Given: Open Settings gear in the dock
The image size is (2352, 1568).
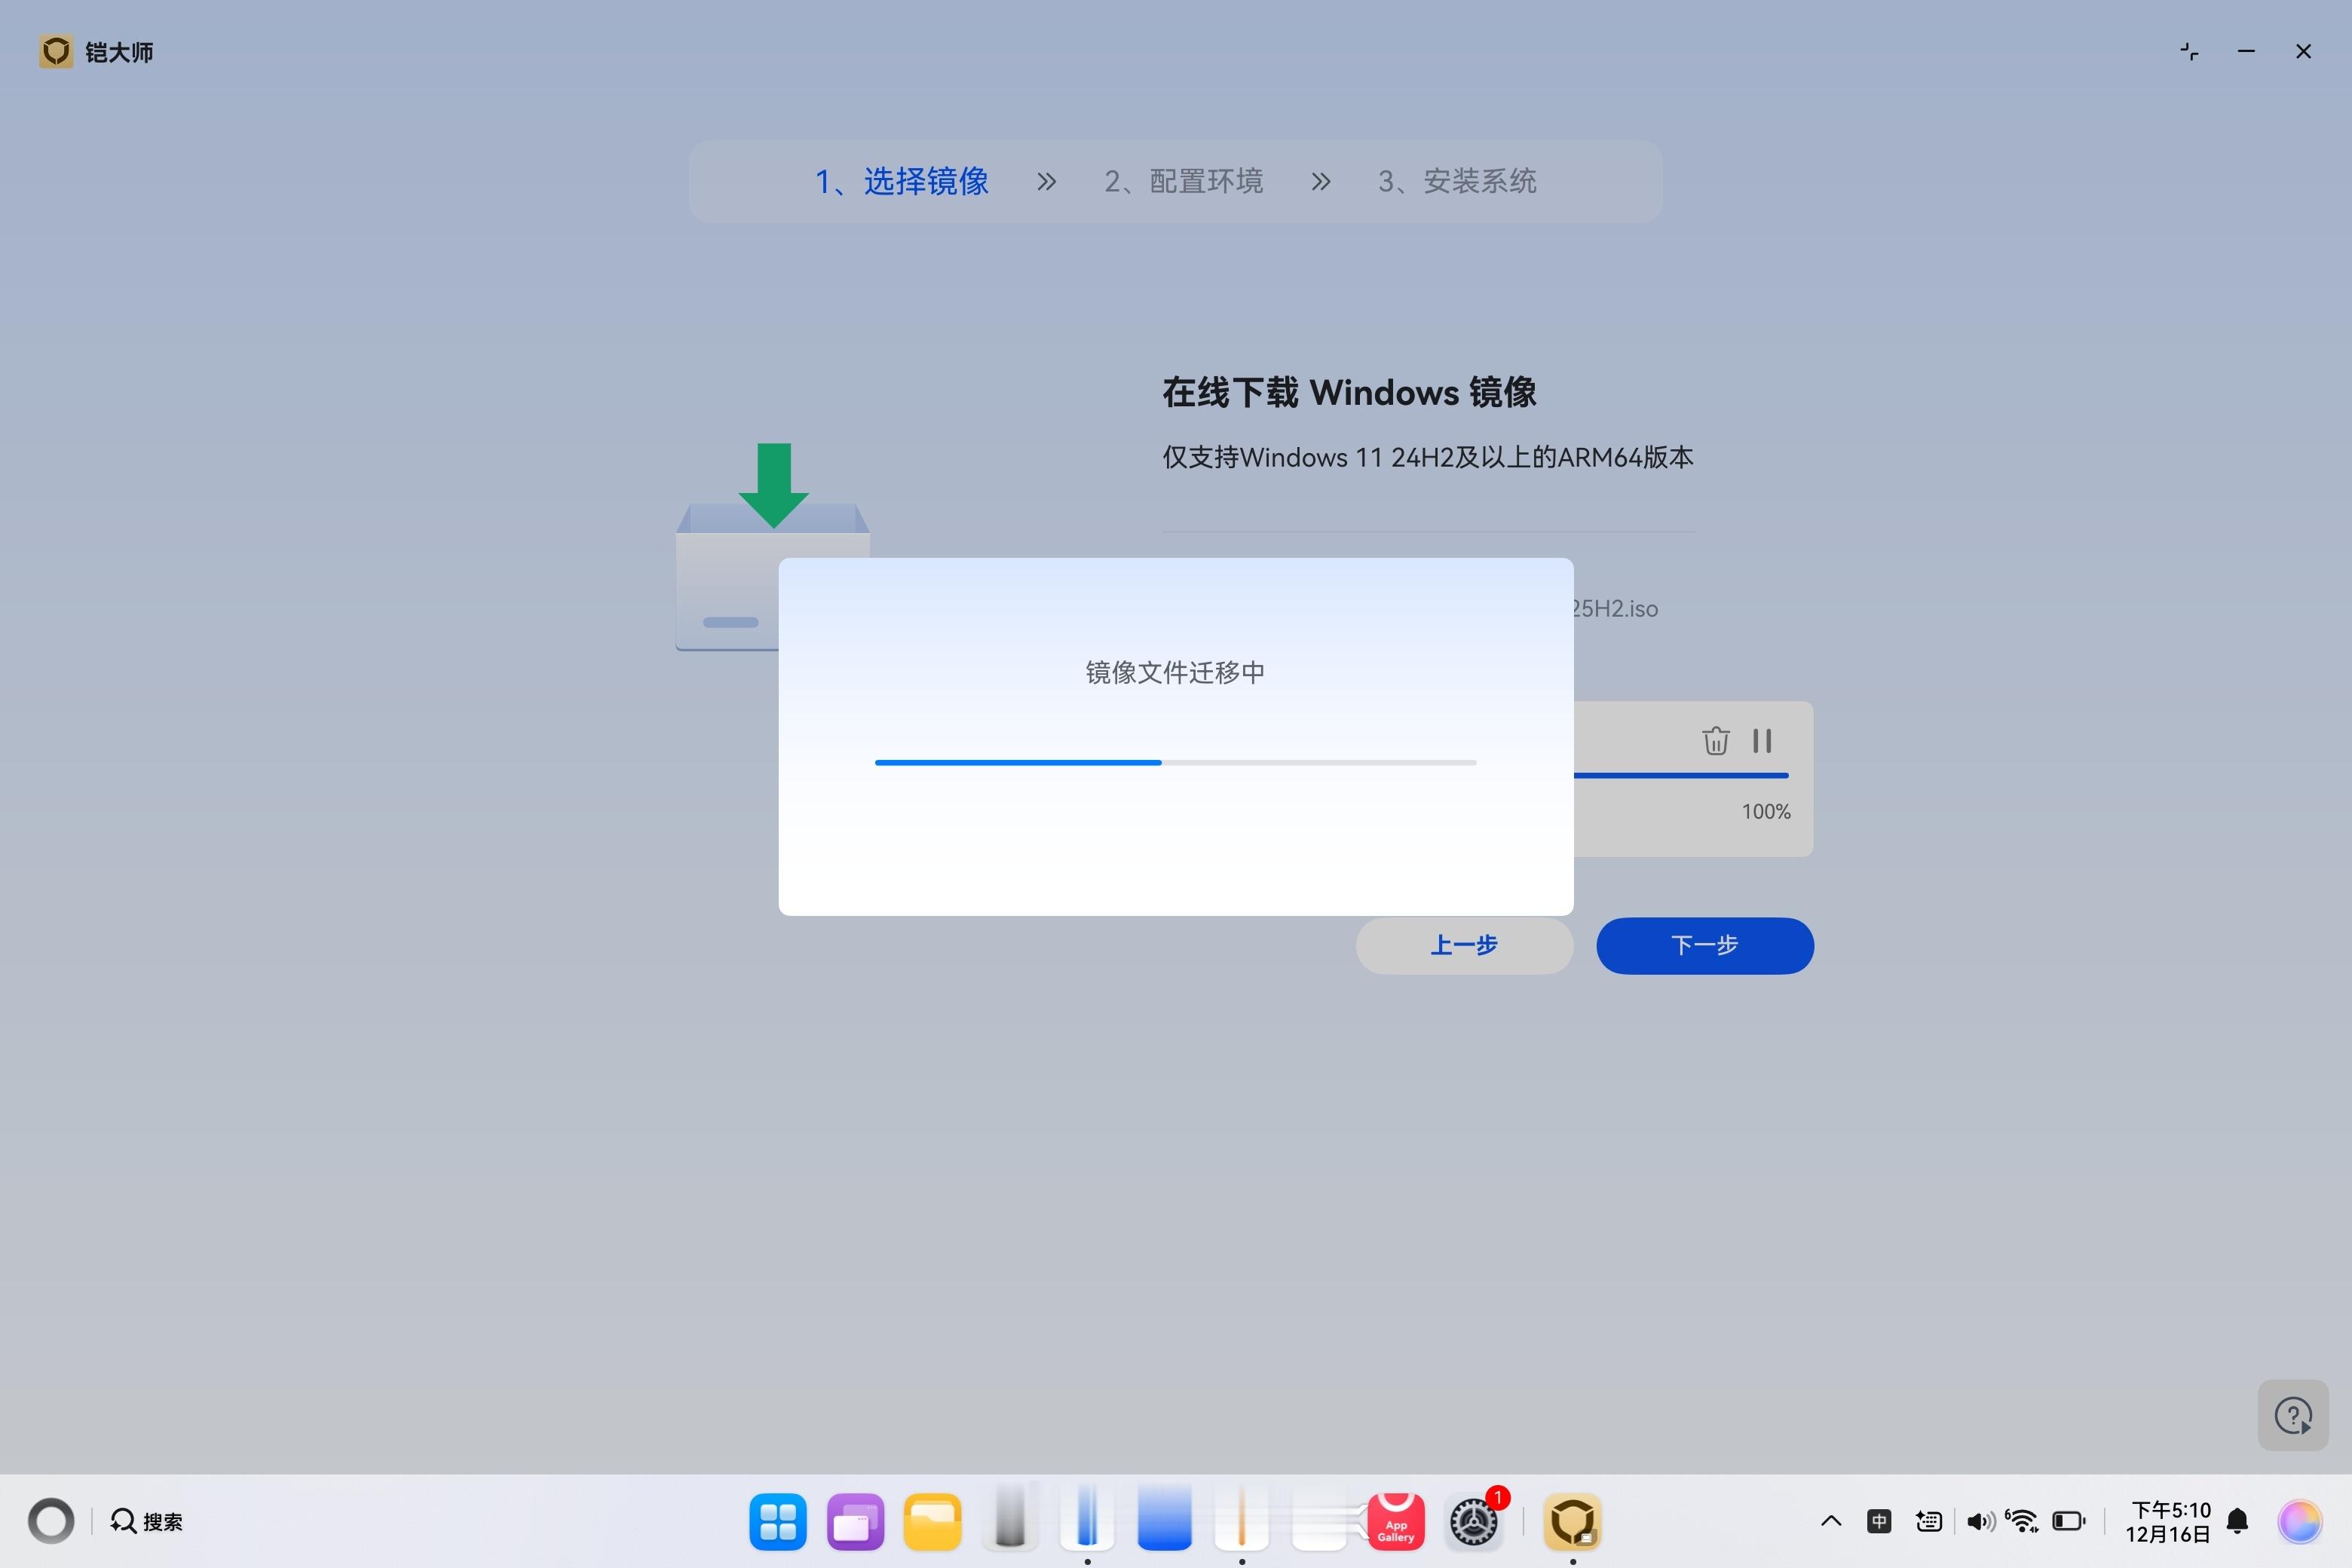Looking at the screenshot, I should [x=1474, y=1522].
